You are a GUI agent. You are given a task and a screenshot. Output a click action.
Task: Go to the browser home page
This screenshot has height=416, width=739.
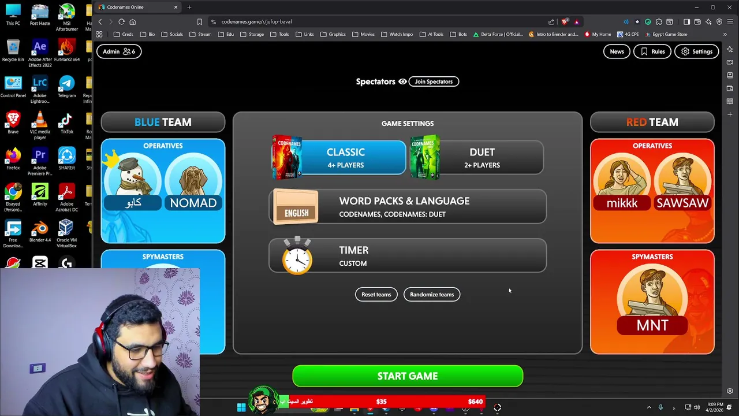(132, 22)
